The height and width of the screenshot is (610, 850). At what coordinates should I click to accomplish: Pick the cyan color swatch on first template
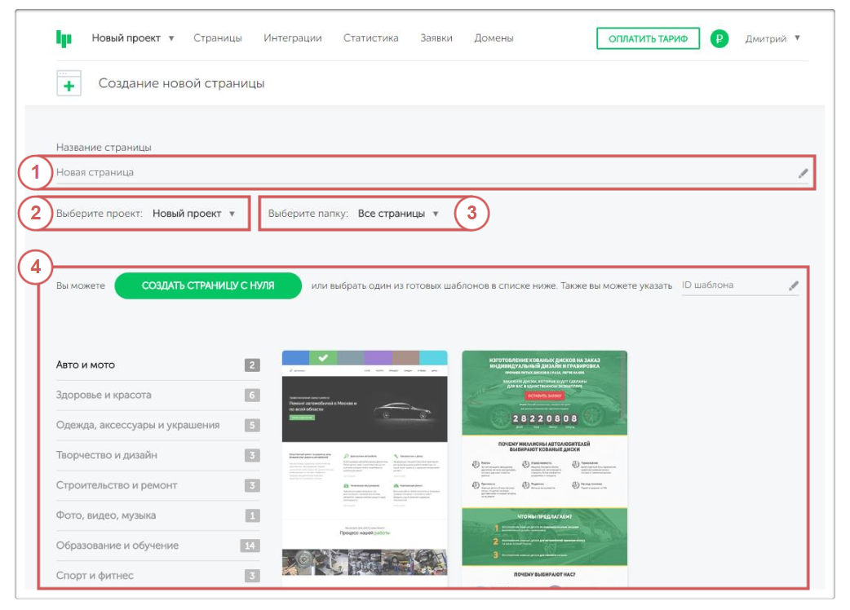(x=433, y=358)
